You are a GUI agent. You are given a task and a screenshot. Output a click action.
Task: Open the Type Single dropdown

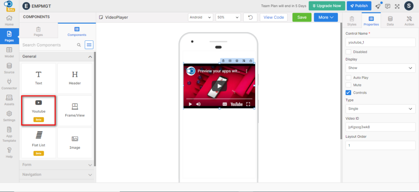[x=381, y=109]
